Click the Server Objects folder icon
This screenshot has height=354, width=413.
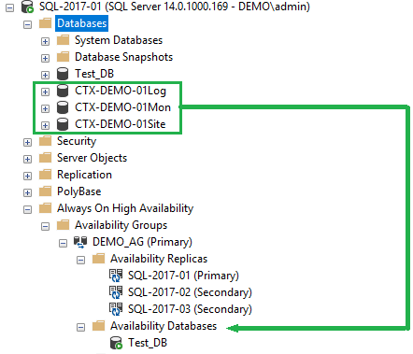[45, 158]
